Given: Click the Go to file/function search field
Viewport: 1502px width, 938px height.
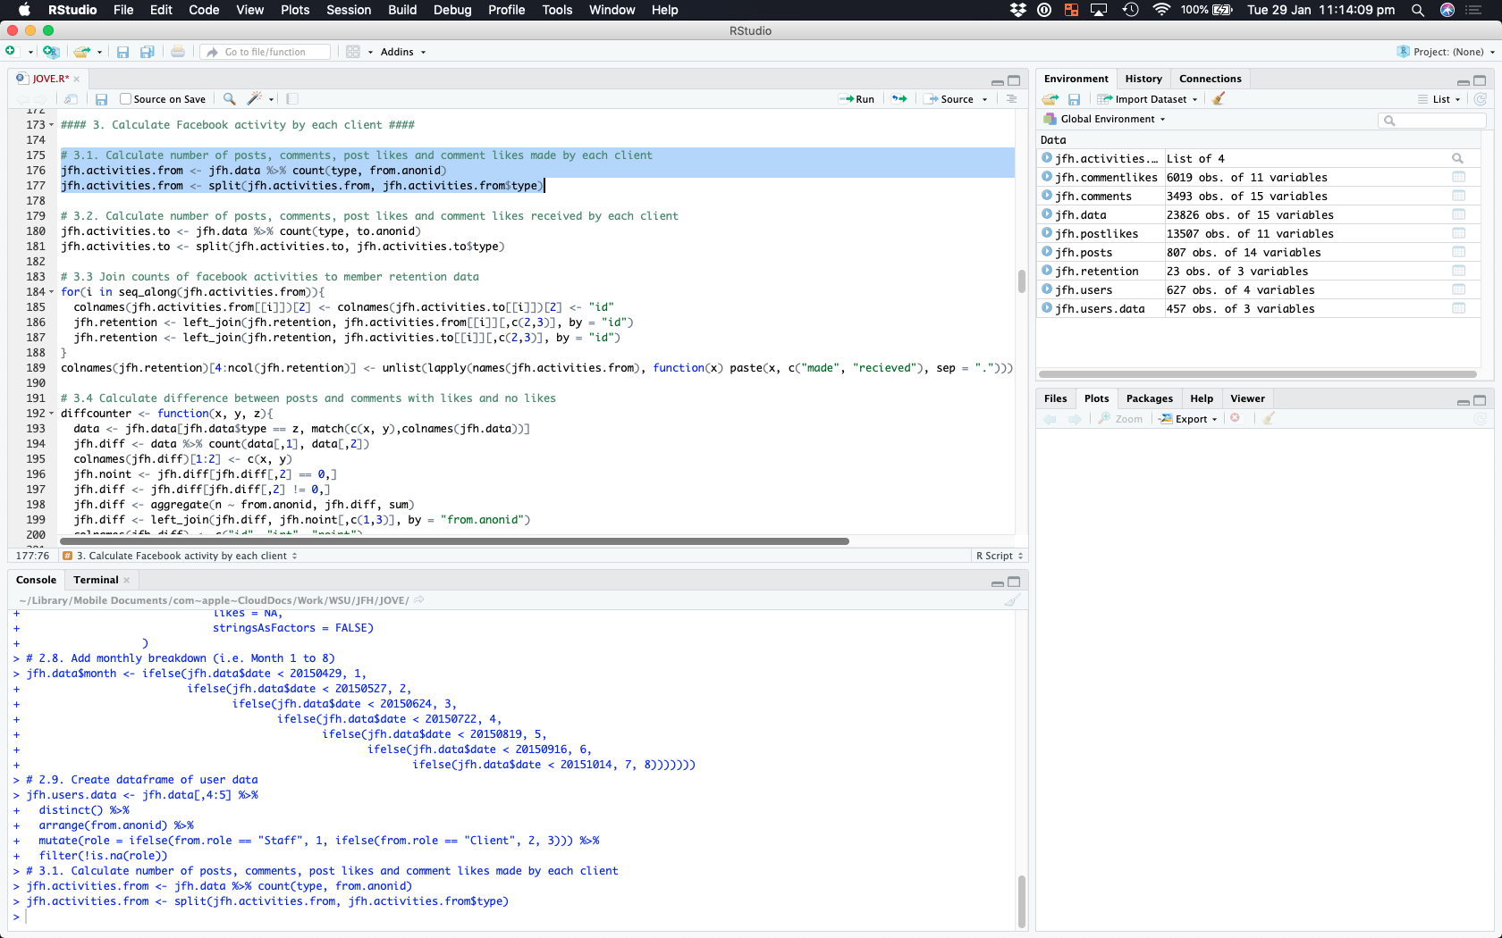Looking at the screenshot, I should pyautogui.click(x=266, y=52).
